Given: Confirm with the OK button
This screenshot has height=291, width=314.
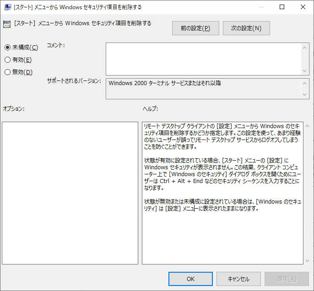Looking at the screenshot, I should tap(190, 279).
